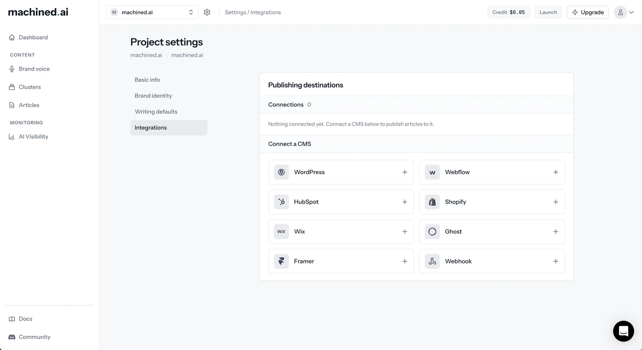Open the Writing defaults settings tab
This screenshot has width=642, height=350.
click(169, 112)
